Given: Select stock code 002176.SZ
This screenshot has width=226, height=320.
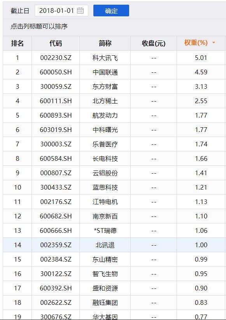Looking at the screenshot, I should point(56,202).
